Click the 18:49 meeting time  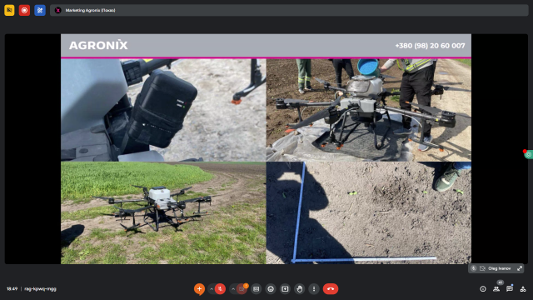click(12, 289)
